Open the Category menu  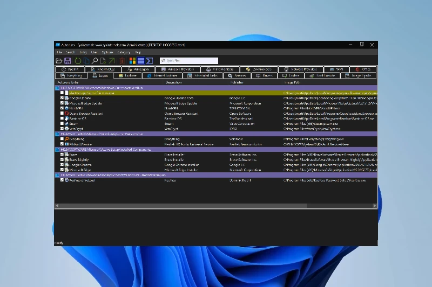click(124, 52)
